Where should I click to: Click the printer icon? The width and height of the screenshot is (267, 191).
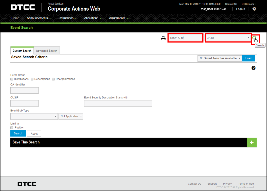click(x=163, y=38)
